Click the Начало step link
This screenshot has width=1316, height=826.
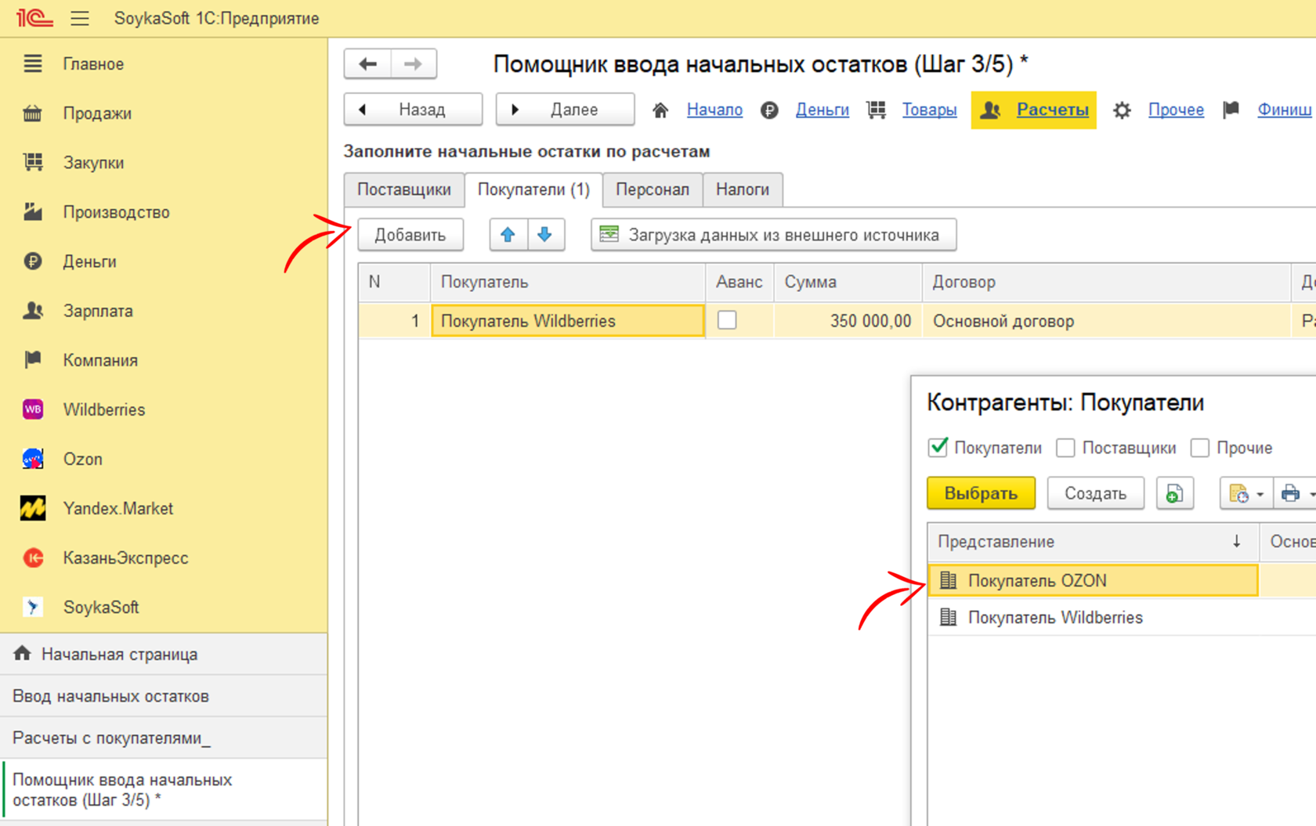pos(714,110)
